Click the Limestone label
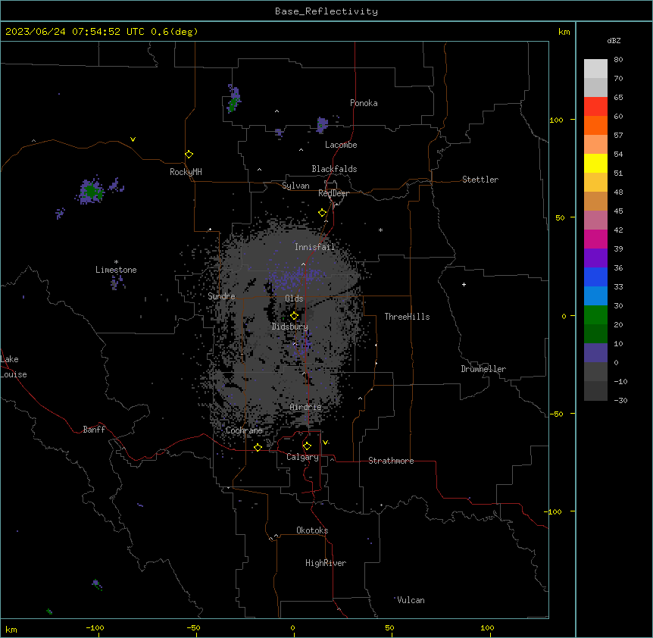Viewport: 653px width, 638px height. (x=116, y=270)
